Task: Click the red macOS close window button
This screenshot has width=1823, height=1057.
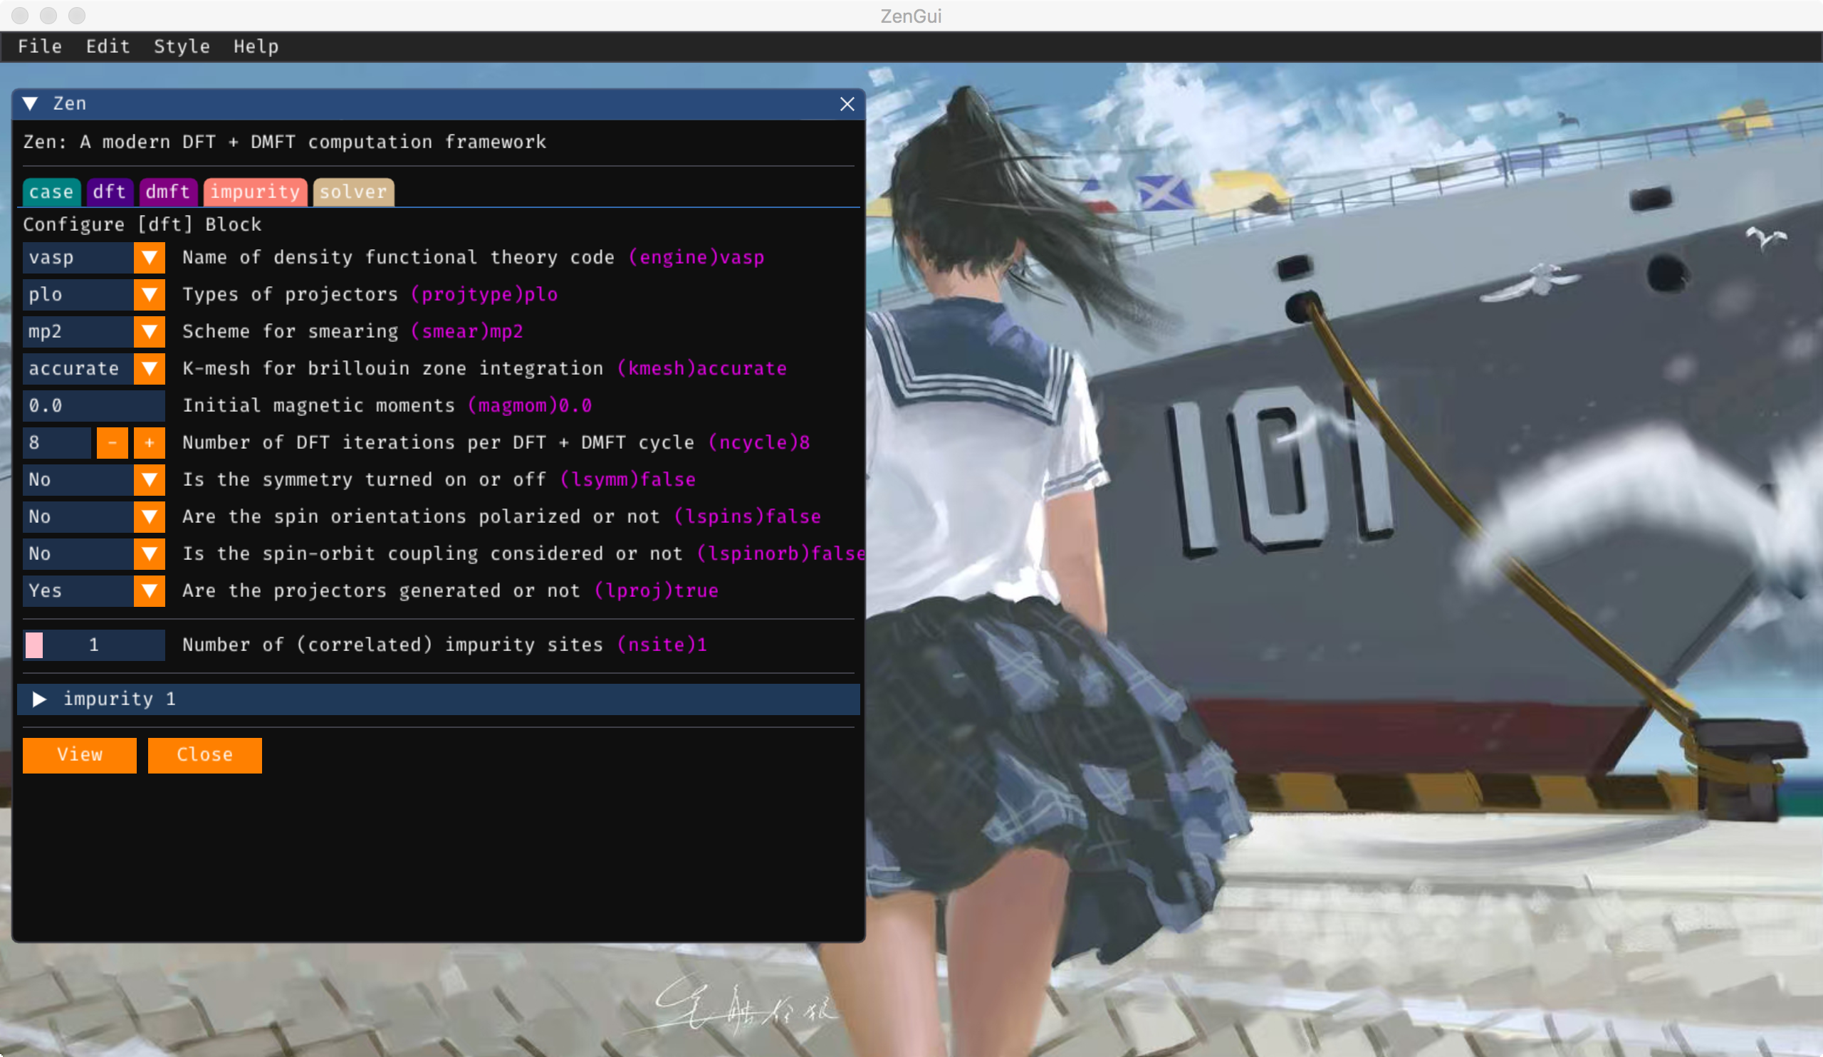Action: click(19, 15)
